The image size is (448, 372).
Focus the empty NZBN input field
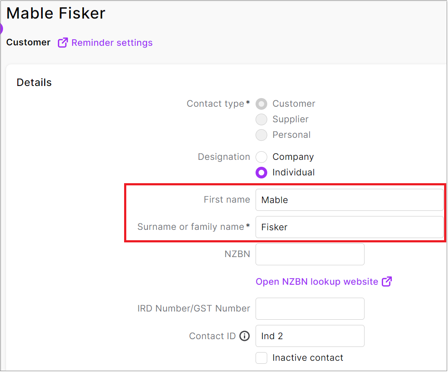pos(310,254)
